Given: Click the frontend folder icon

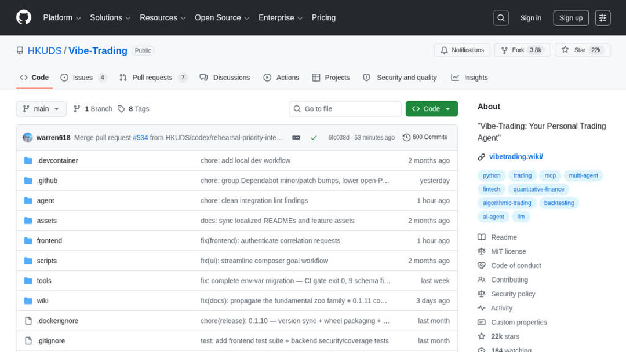Looking at the screenshot, I should [28, 241].
